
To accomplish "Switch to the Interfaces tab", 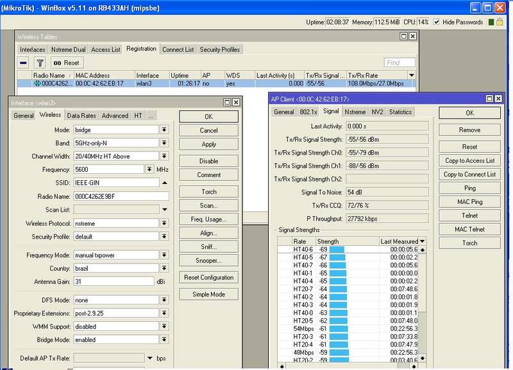I will (x=33, y=49).
